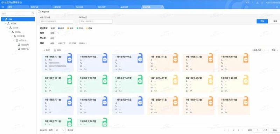
Task: Click the 跳转 page jump button
Action: [275, 130]
